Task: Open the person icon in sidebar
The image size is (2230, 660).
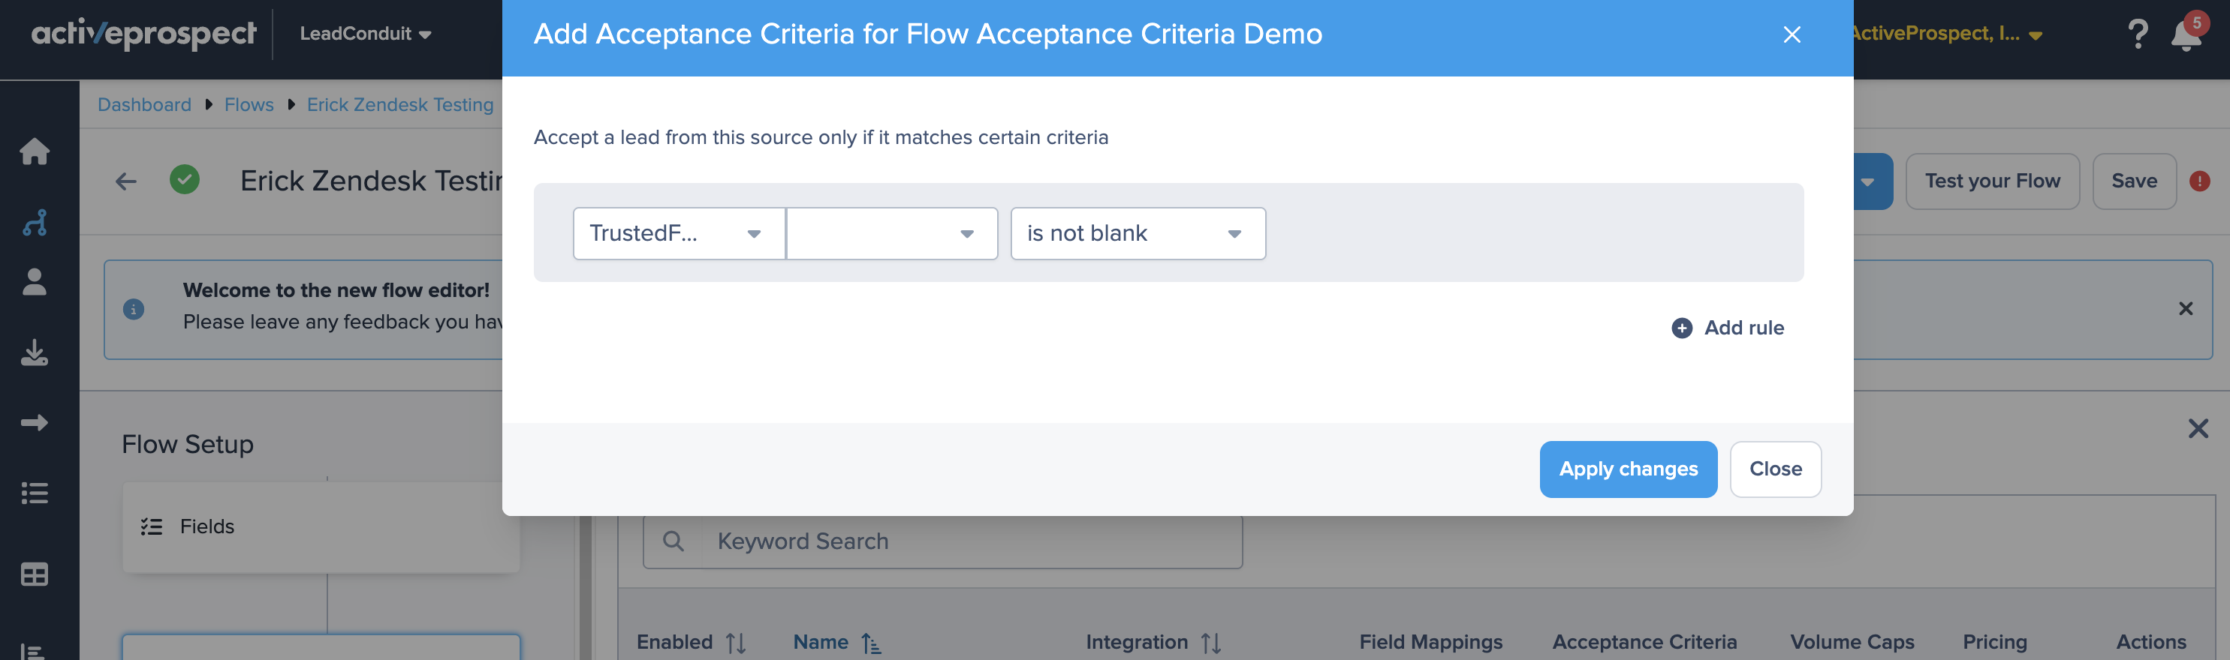Action: (x=35, y=282)
